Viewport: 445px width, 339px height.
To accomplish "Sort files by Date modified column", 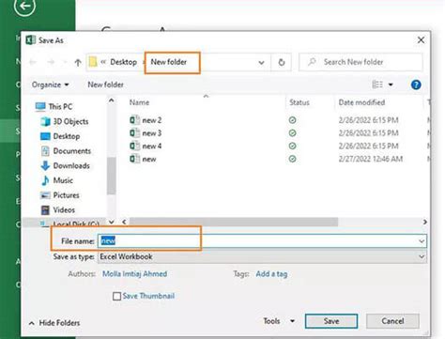I will (x=361, y=102).
